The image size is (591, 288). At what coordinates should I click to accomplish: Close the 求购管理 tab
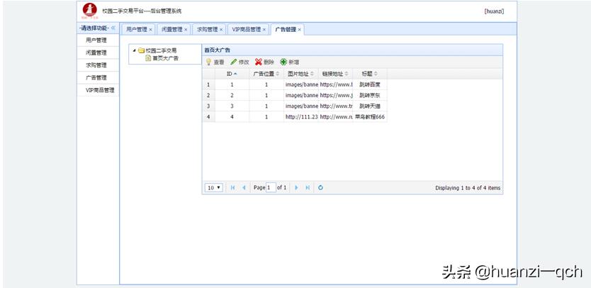pyautogui.click(x=221, y=30)
